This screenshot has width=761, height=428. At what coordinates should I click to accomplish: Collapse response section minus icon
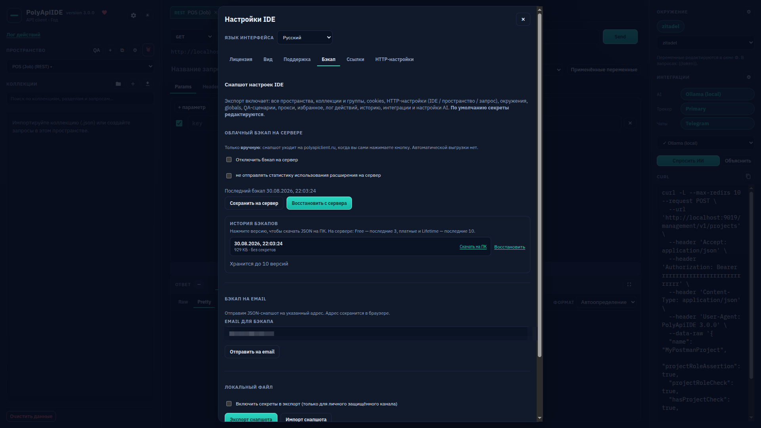click(x=199, y=285)
